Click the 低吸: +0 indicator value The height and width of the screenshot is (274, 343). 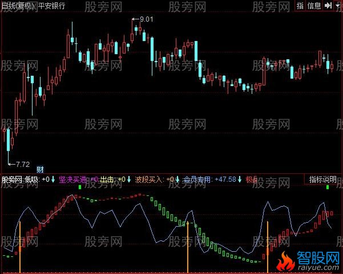tap(37, 179)
